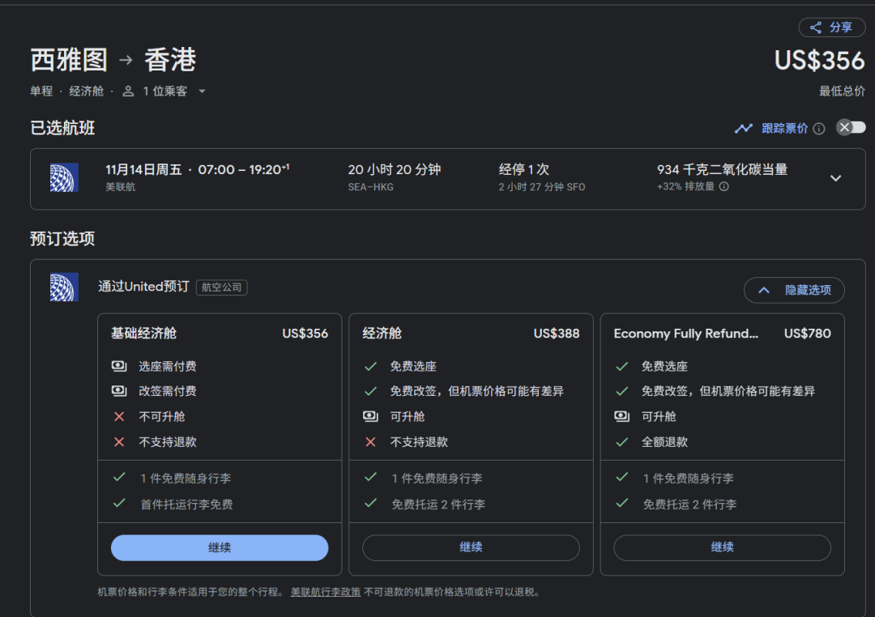
Task: Click United airline logo in selected flight
Action: 64,177
